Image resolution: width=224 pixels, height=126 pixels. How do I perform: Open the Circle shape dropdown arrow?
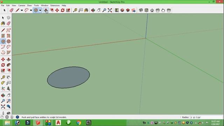[x=40, y=10]
